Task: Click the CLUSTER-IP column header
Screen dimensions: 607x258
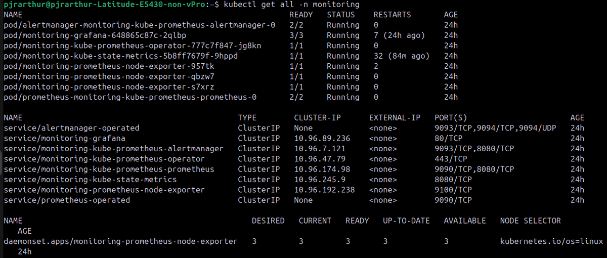Action: click(318, 118)
